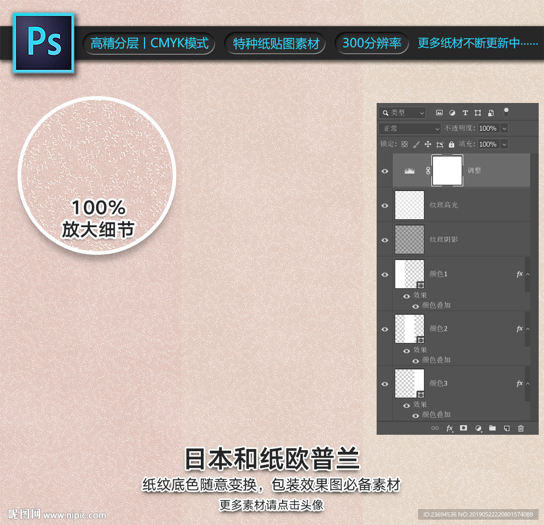
Task: Click the type layer filter icon
Action: point(465,113)
